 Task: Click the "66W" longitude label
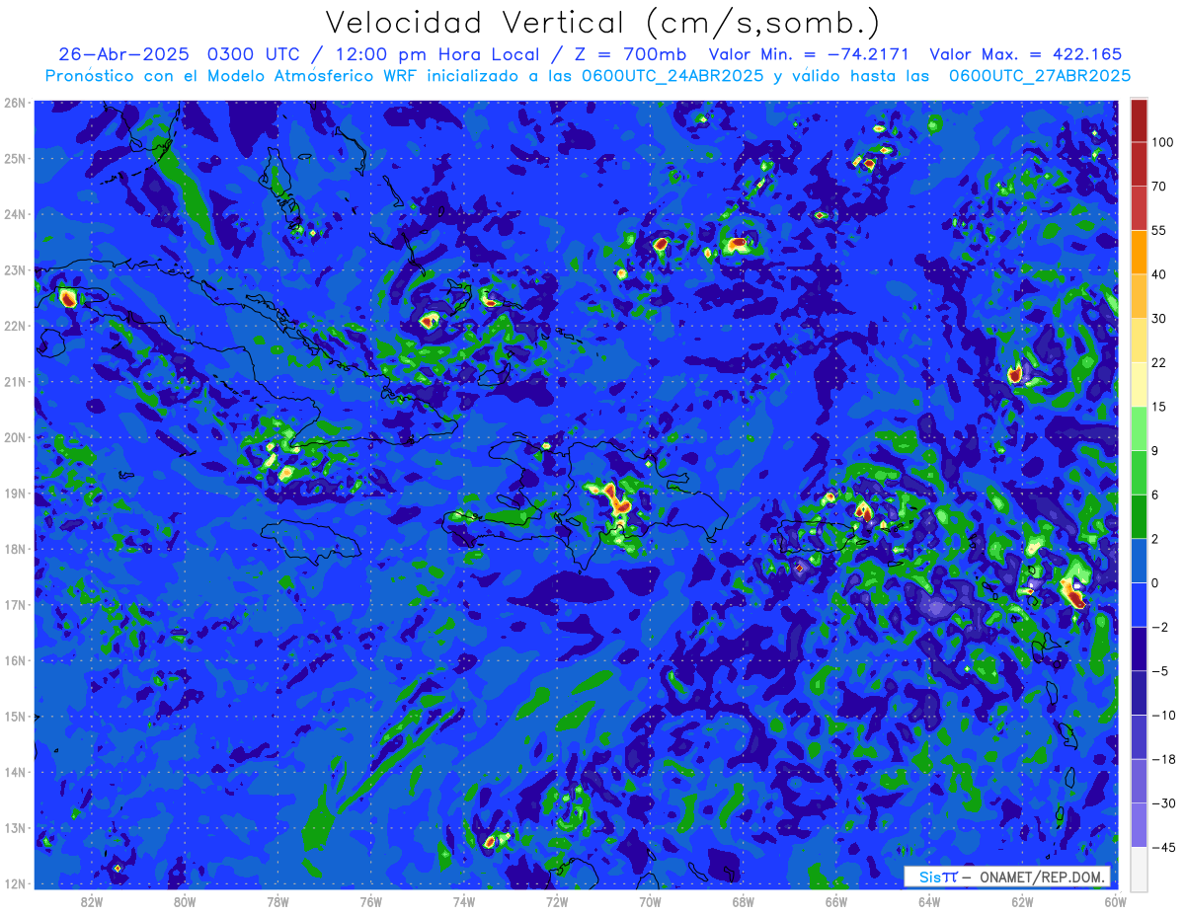[835, 901]
